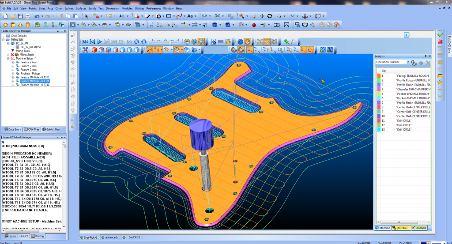The height and width of the screenshot is (244, 452).
Task: Click the red X cancel icon
Action: click(440, 42)
